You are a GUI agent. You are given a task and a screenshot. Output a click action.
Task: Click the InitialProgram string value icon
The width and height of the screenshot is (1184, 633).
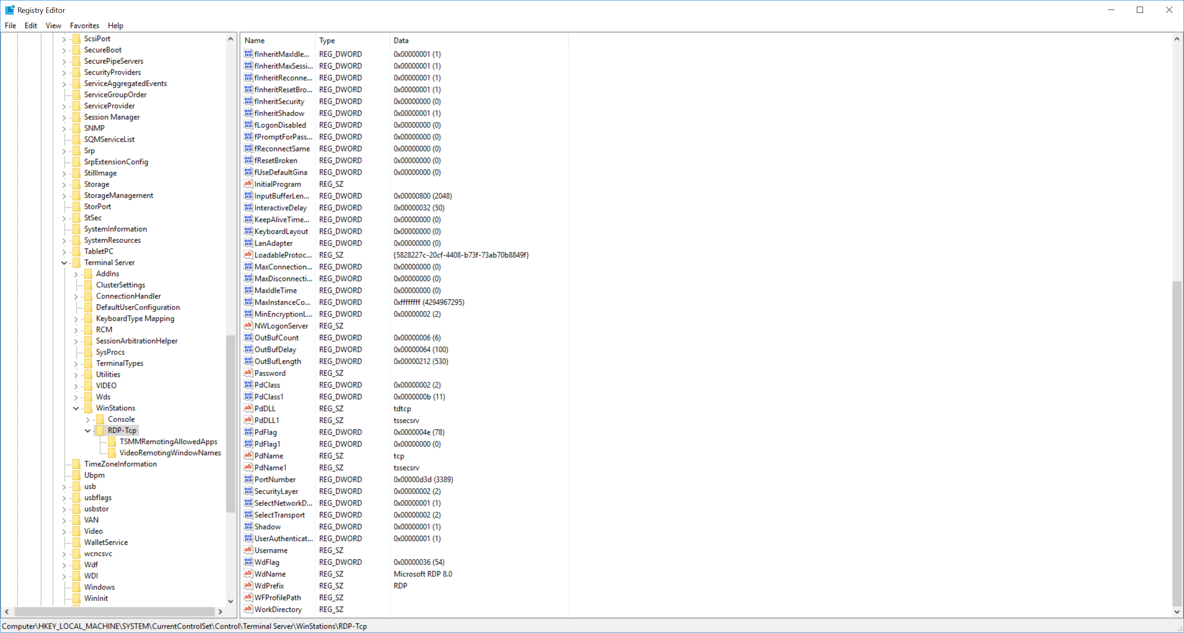point(248,184)
